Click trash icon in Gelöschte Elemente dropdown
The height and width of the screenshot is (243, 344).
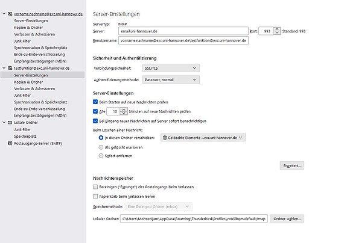(165, 138)
